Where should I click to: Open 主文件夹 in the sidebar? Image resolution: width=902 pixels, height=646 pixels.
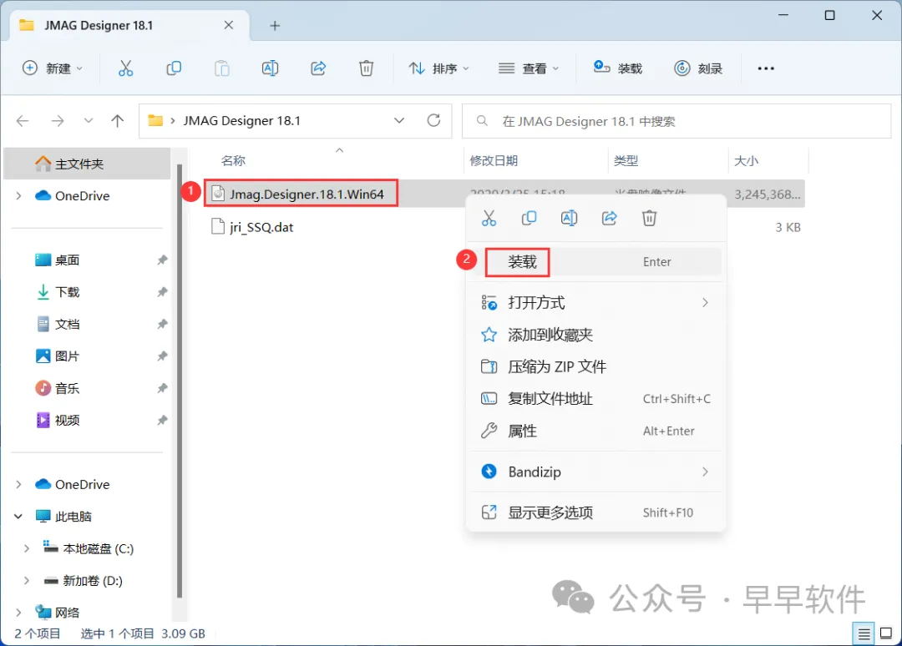coord(87,164)
